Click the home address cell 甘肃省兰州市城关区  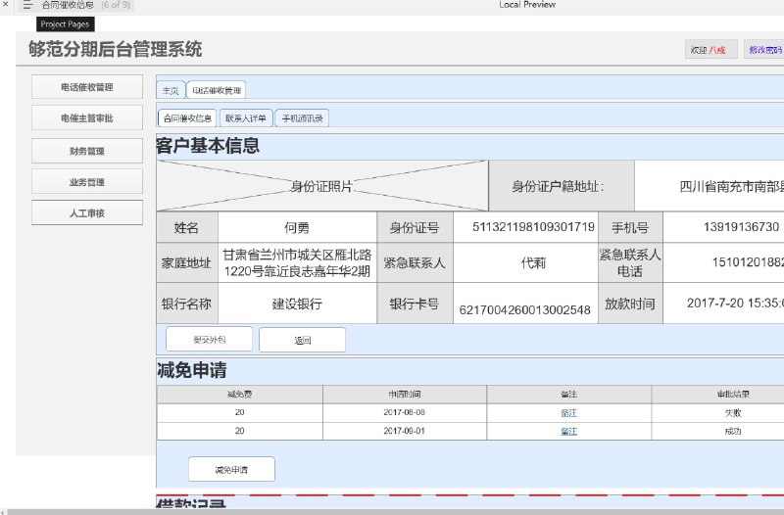click(297, 262)
